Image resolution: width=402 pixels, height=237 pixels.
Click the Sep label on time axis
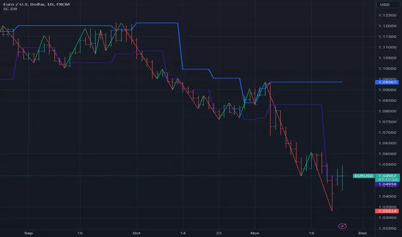(x=28, y=233)
